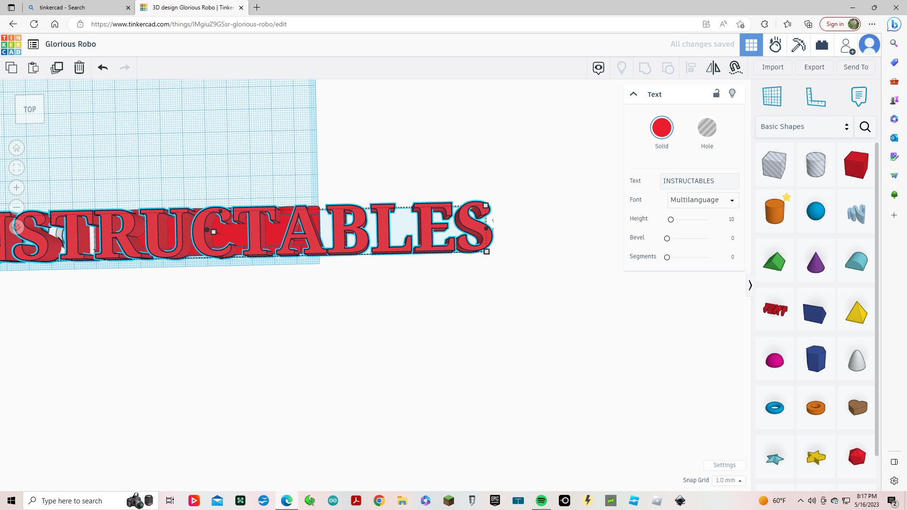Select the Mirror tool

point(713,68)
